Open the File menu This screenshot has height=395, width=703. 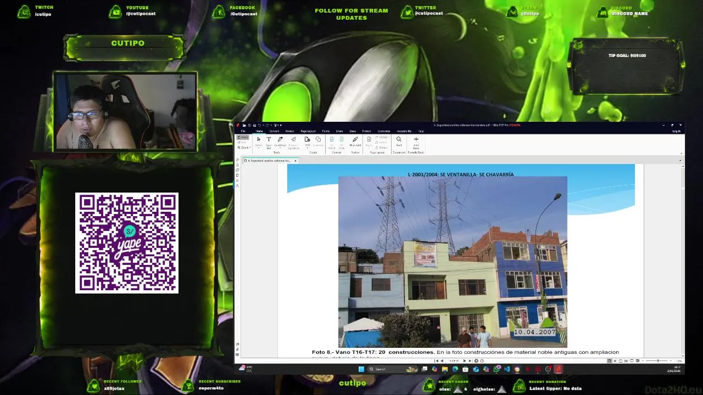(x=243, y=131)
